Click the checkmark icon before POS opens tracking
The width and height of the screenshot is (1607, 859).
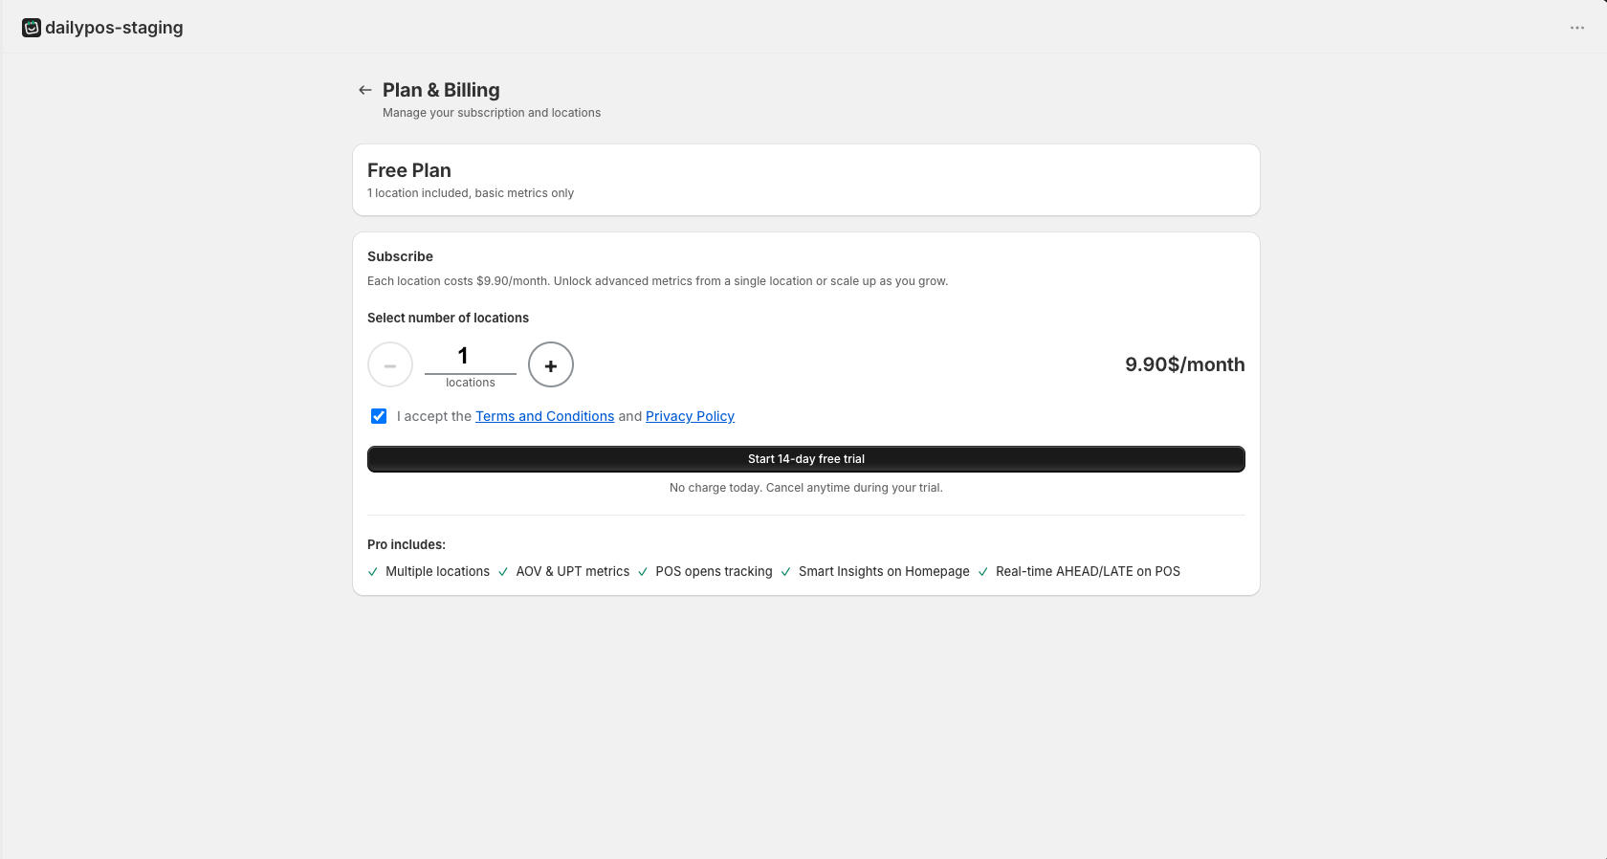(x=643, y=572)
